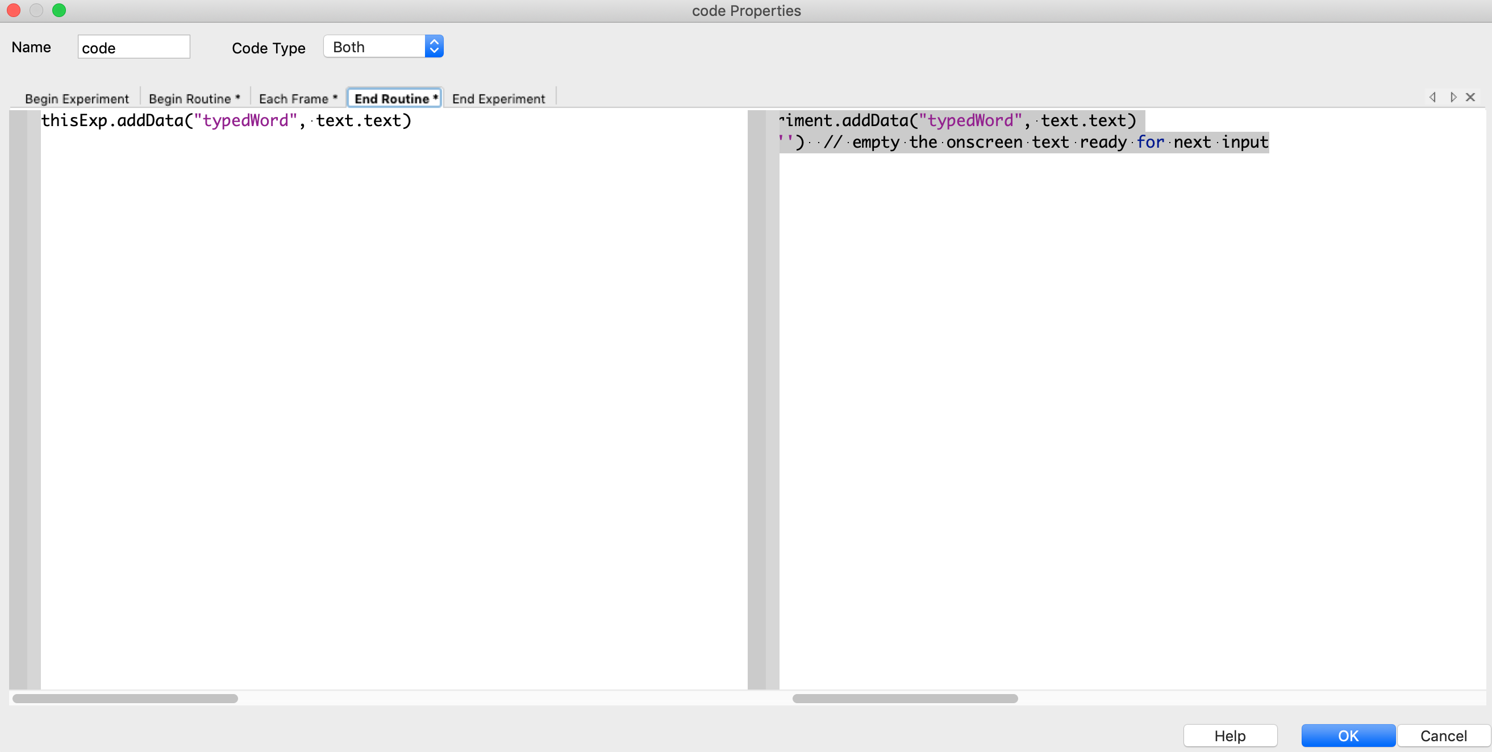This screenshot has height=752, width=1492.
Task: Switch to the Begin Experiment tab
Action: pos(77,99)
